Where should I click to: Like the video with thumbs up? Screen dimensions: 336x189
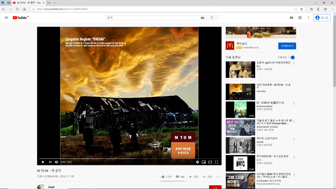point(163,177)
